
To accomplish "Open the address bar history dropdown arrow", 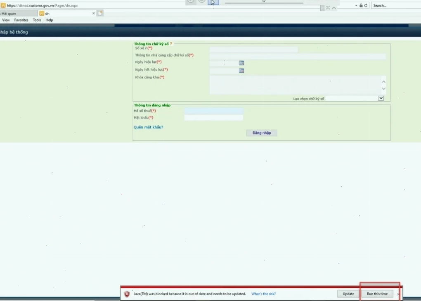I will pyautogui.click(x=356, y=5).
